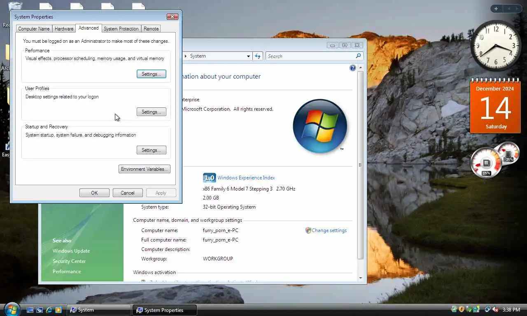
Task: Click the 'Windows activation' heading
Action: point(154,272)
